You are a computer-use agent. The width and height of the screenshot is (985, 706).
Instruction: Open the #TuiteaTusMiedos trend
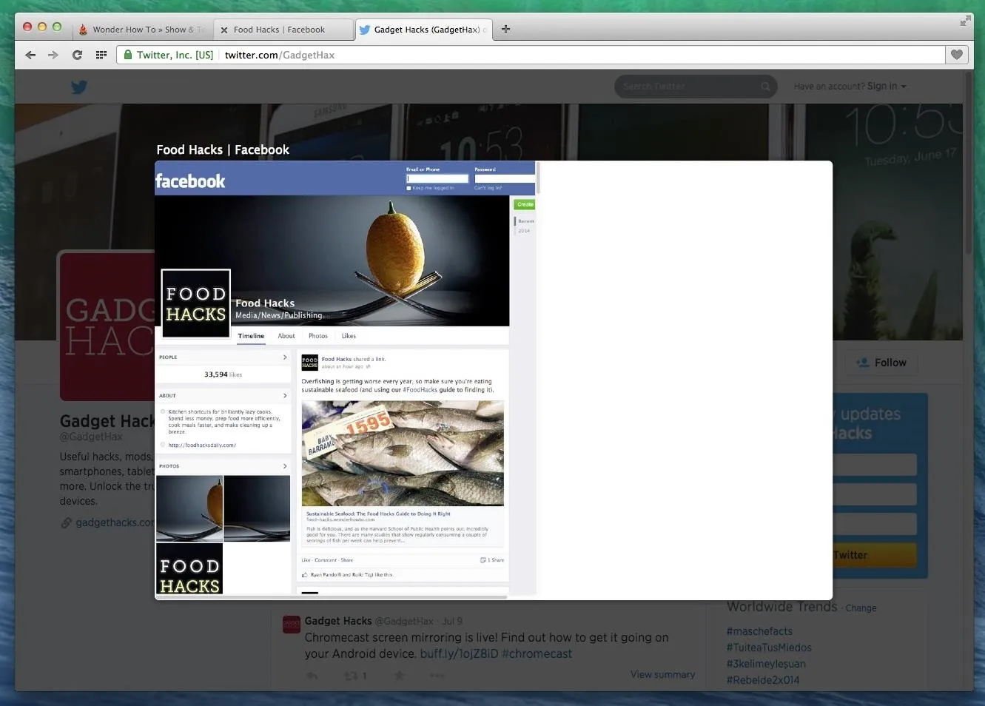pyautogui.click(x=769, y=648)
